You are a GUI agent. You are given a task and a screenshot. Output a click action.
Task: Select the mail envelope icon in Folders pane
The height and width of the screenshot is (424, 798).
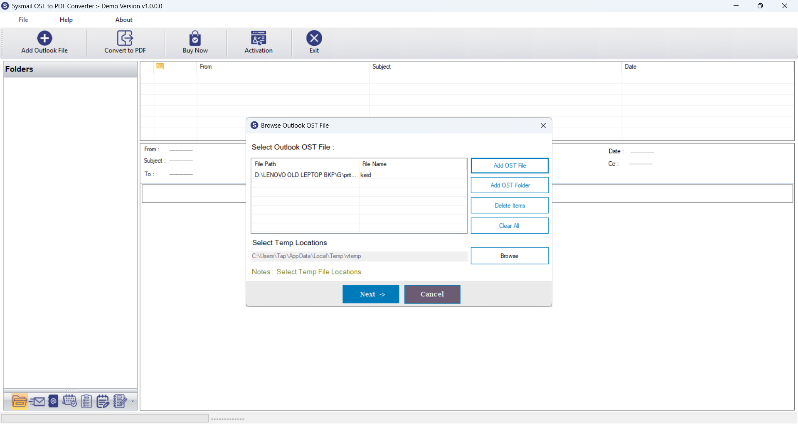(37, 402)
